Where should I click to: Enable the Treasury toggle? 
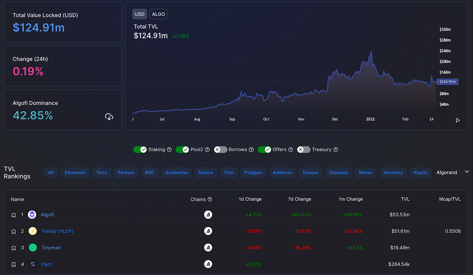pos(304,149)
